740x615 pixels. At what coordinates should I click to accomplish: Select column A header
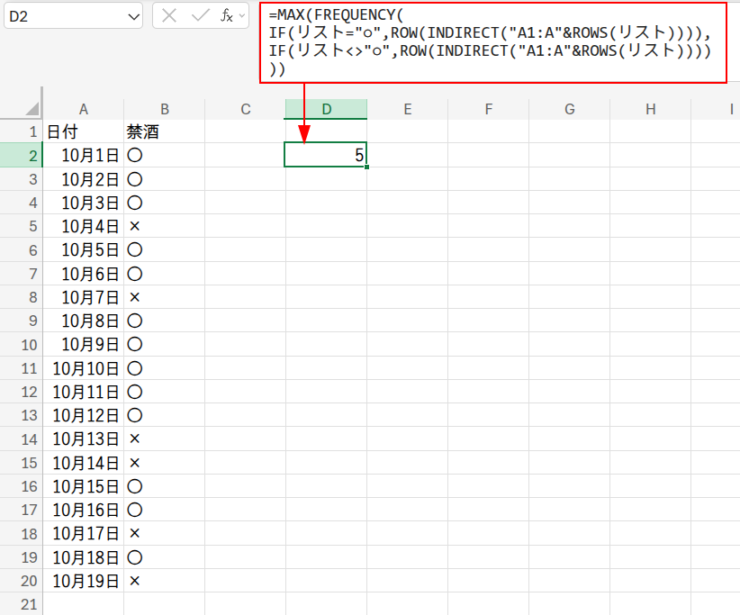pyautogui.click(x=84, y=109)
